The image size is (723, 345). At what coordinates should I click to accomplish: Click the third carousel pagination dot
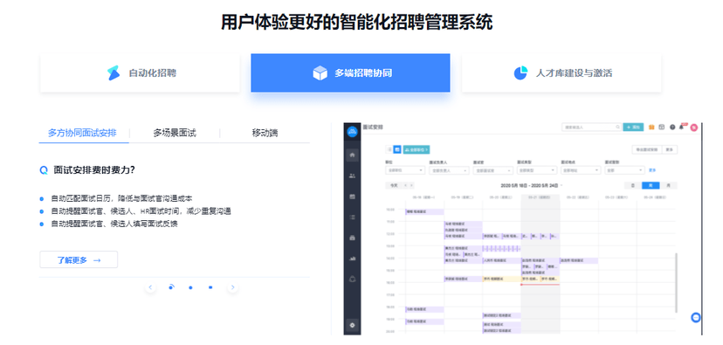click(x=210, y=287)
